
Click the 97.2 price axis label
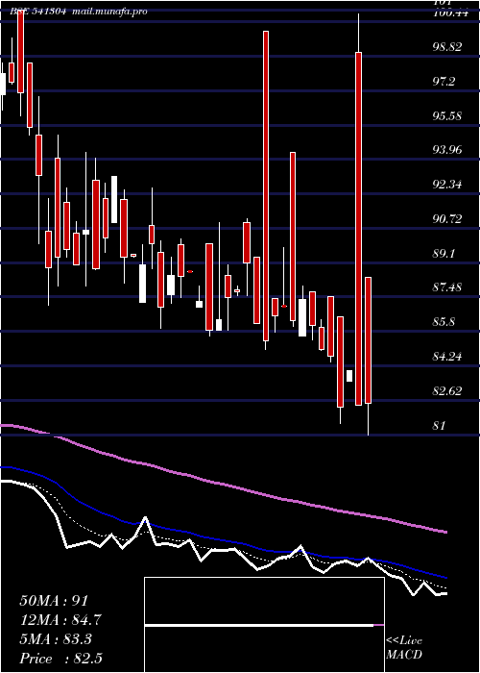point(444,81)
